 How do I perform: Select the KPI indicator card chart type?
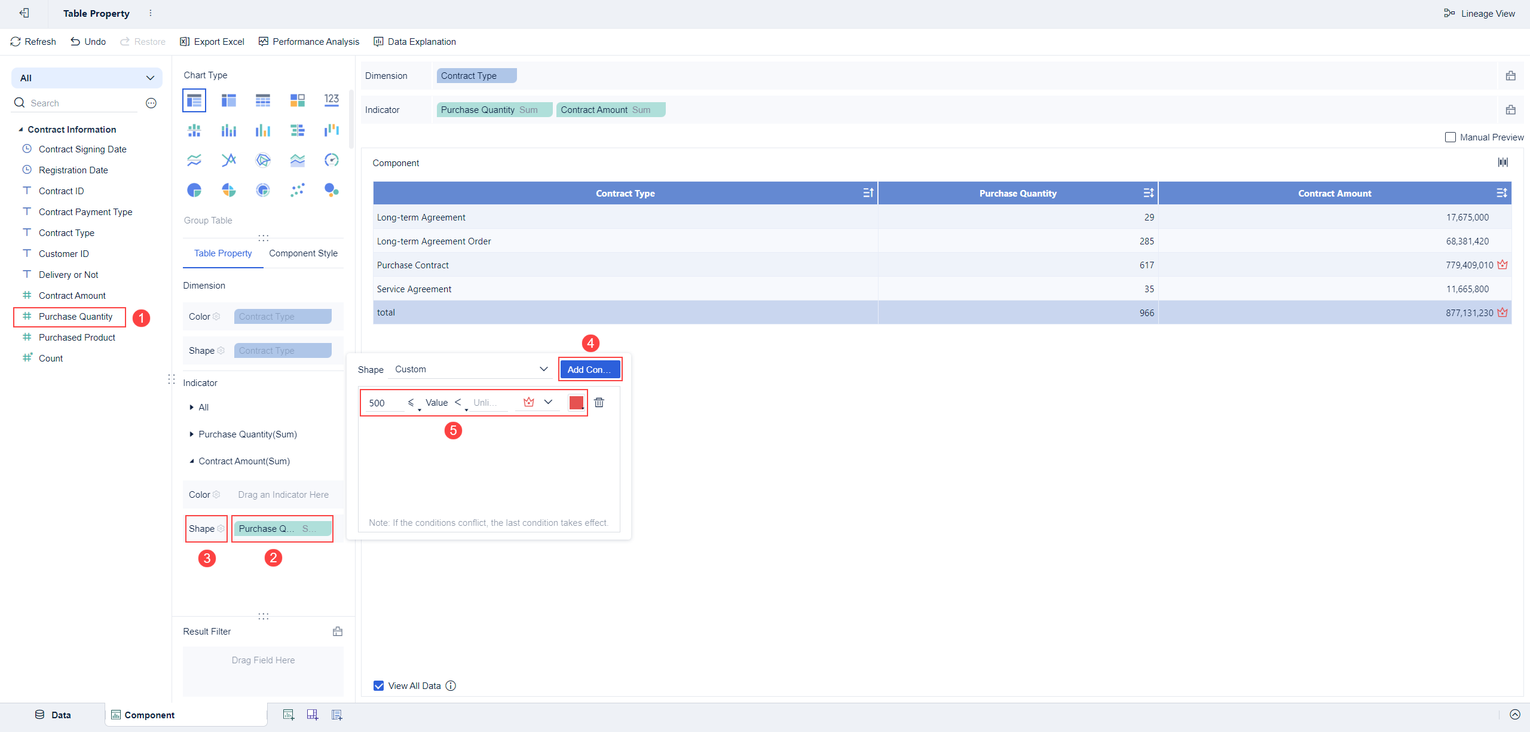(x=332, y=100)
